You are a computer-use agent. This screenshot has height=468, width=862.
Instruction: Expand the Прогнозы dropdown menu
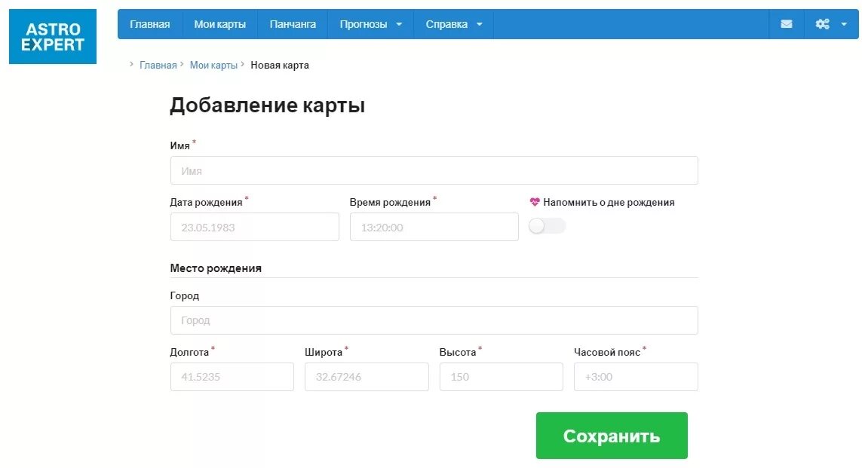point(370,24)
